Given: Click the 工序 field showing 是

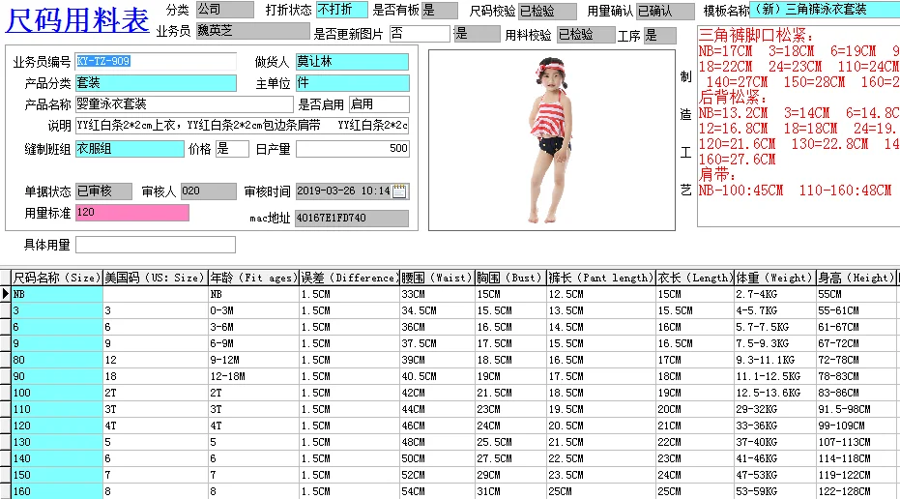Looking at the screenshot, I should tap(659, 36).
